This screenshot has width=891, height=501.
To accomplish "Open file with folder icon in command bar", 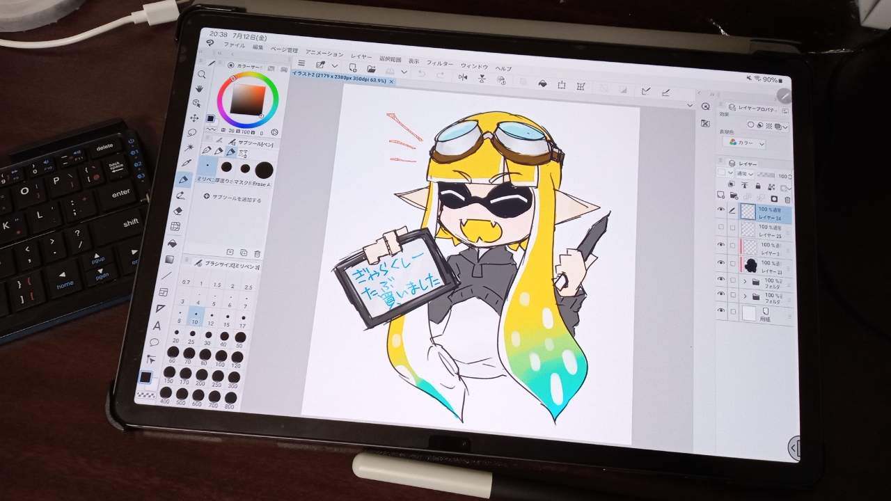I will (371, 69).
